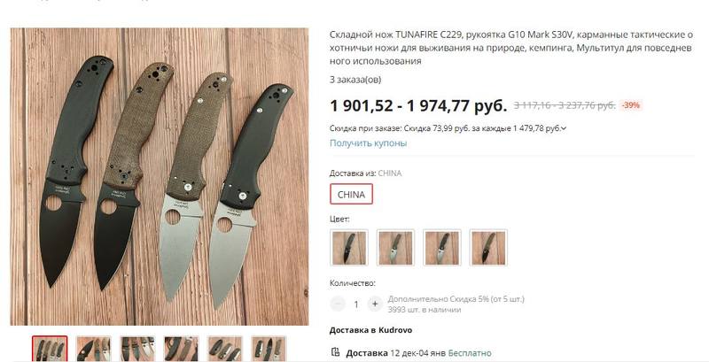Select the fourth gallery thumbnail below image
The image size is (709, 362).
click(182, 349)
